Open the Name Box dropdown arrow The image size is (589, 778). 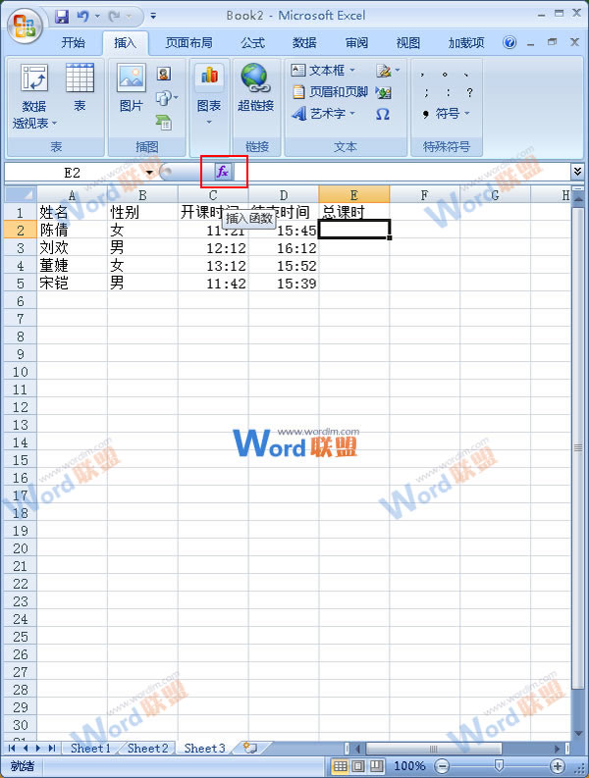pyautogui.click(x=149, y=172)
